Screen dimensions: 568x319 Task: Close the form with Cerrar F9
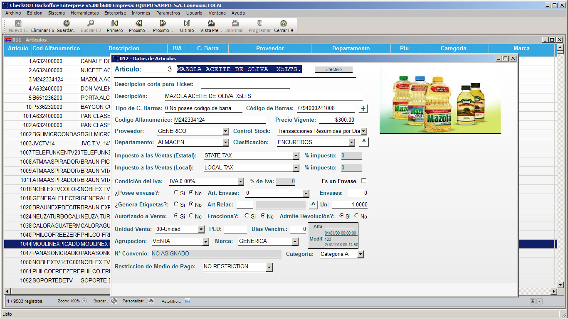[284, 24]
